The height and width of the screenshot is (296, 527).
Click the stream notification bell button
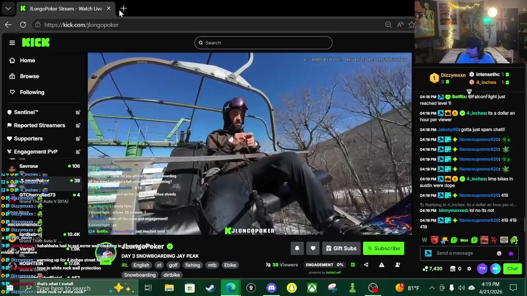click(x=297, y=248)
